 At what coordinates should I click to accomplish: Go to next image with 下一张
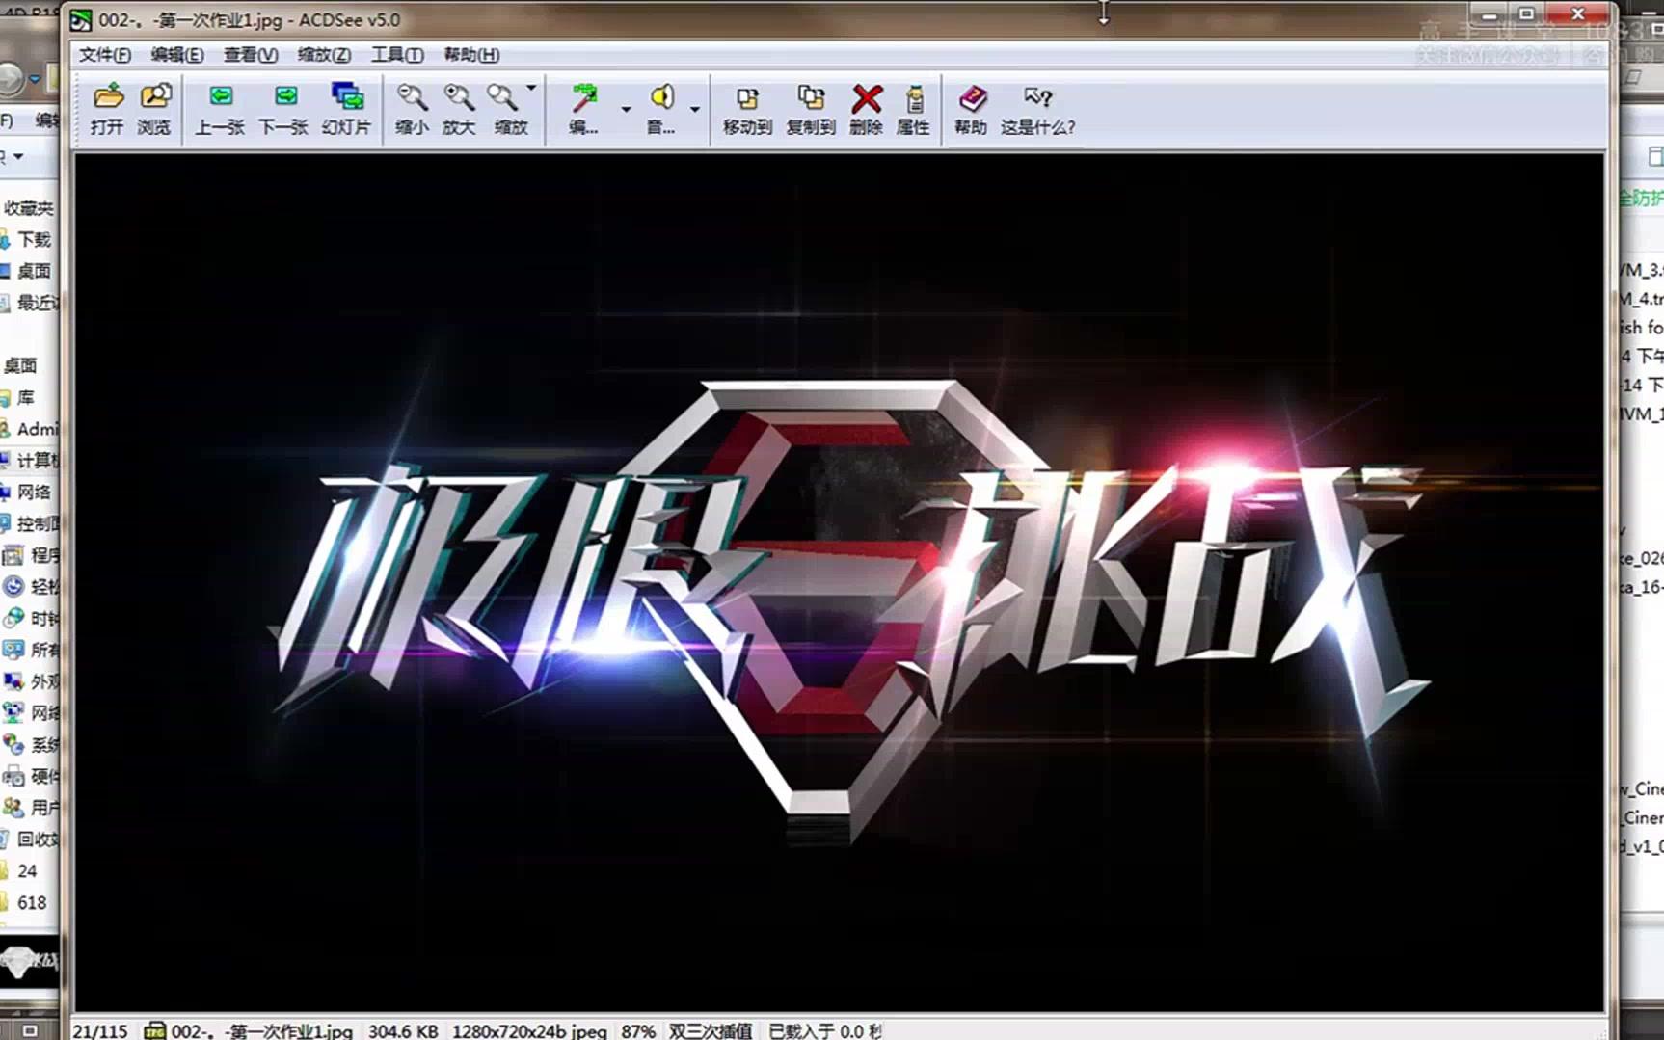[284, 97]
